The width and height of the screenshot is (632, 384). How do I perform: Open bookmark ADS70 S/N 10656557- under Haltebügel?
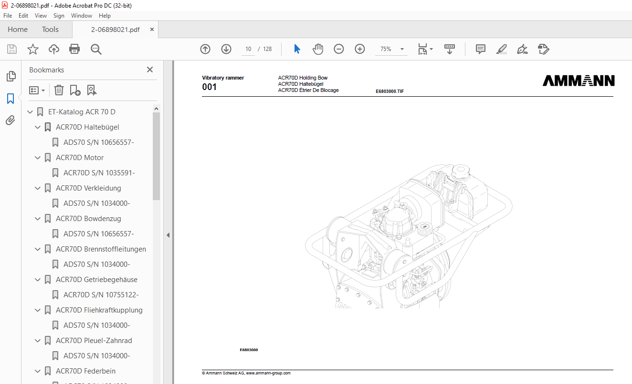pos(99,142)
